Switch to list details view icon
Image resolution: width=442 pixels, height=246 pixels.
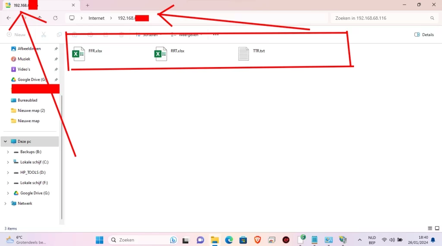(x=430, y=228)
